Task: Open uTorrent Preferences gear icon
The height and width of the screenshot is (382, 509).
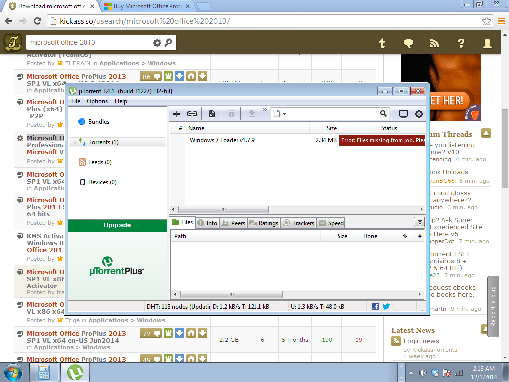Action: [419, 114]
